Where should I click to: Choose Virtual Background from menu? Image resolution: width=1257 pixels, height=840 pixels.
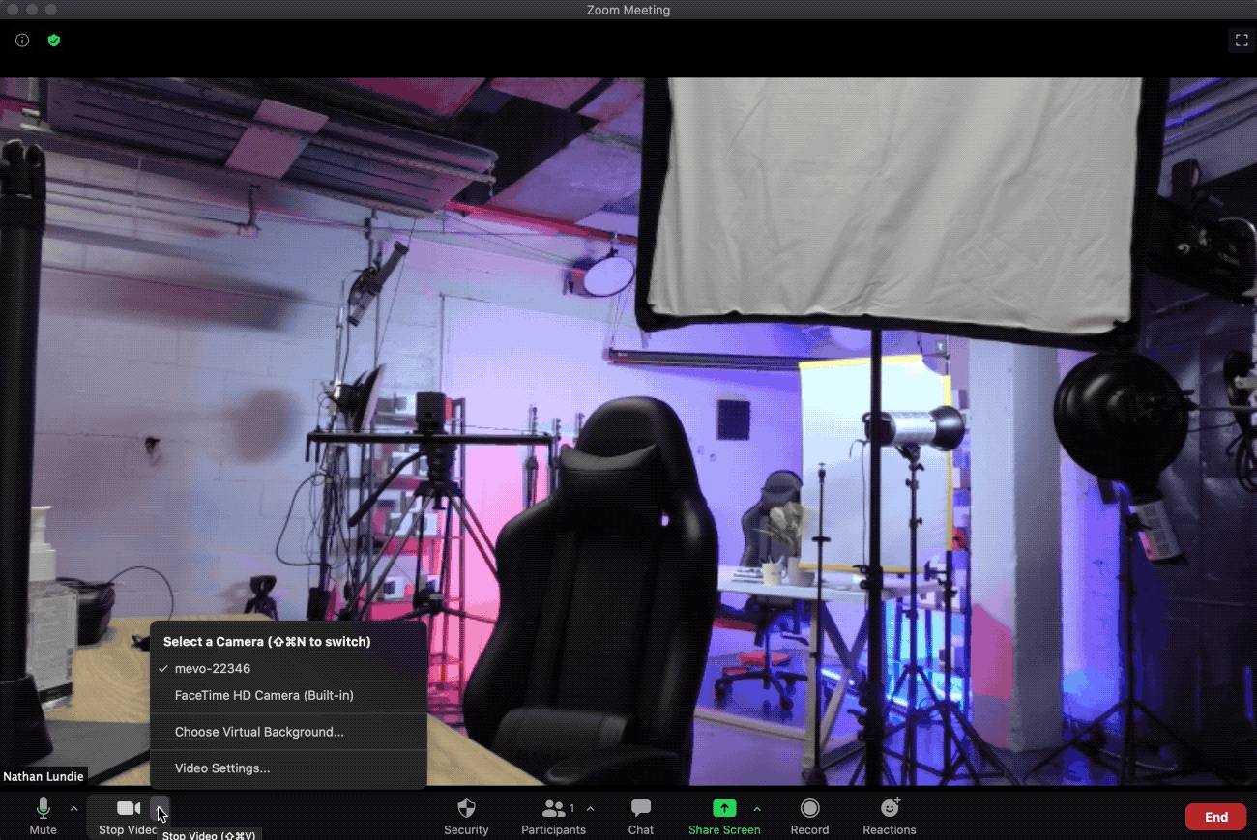pyautogui.click(x=259, y=732)
